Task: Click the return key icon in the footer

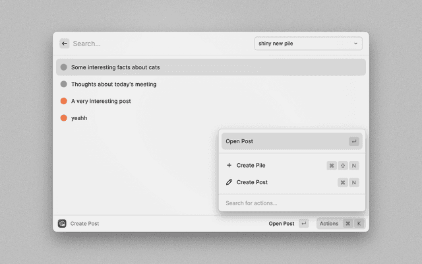Action: 303,224
